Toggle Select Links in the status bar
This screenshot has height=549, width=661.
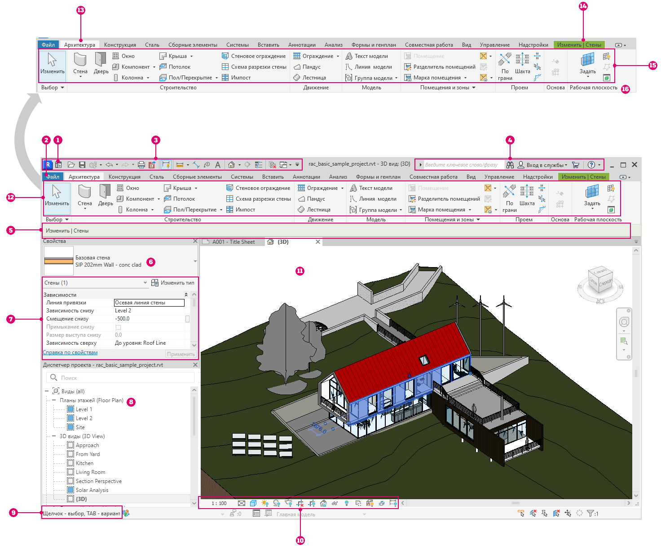click(521, 513)
